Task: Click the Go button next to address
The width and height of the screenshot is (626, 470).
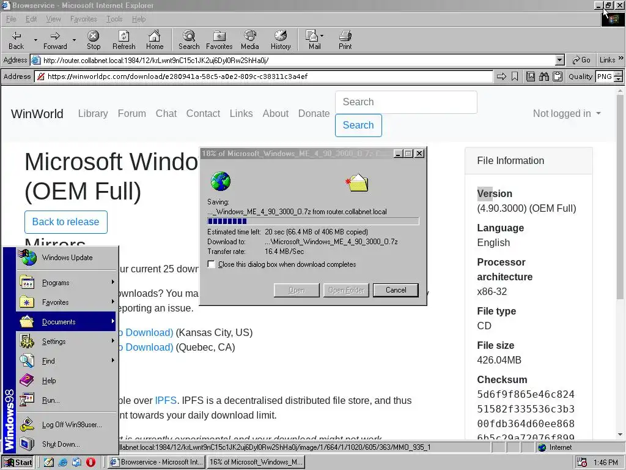Action: tap(581, 60)
